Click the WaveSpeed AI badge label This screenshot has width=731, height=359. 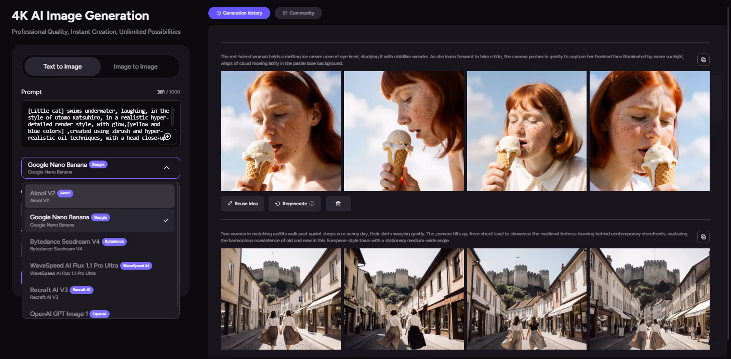click(136, 266)
